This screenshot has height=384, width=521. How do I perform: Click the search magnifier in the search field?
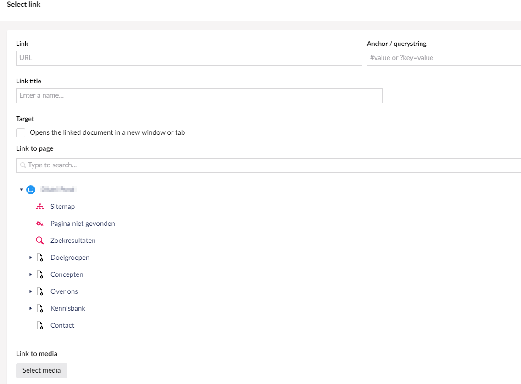coord(23,165)
